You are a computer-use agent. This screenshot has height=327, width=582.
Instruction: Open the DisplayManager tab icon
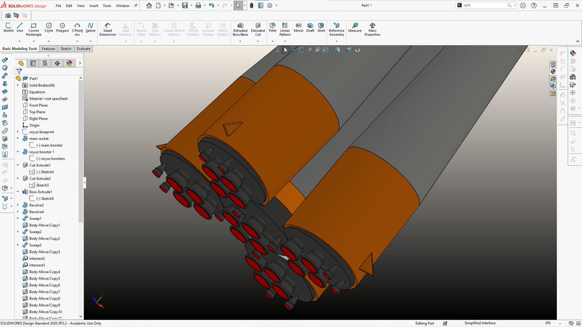69,63
